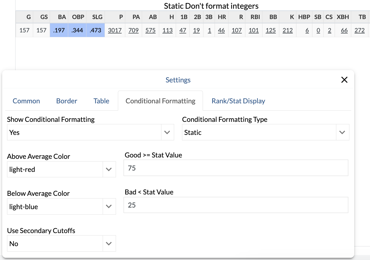Click the 101 RBI value link
370x260 pixels.
253,30
